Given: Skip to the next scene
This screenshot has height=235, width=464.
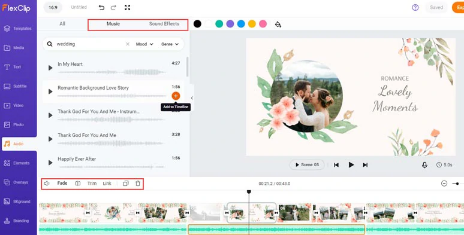Looking at the screenshot, I should point(365,165).
